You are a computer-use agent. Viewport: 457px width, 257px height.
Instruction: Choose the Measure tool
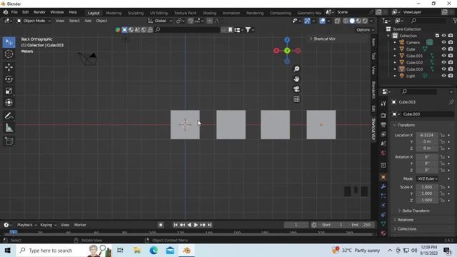(9, 128)
